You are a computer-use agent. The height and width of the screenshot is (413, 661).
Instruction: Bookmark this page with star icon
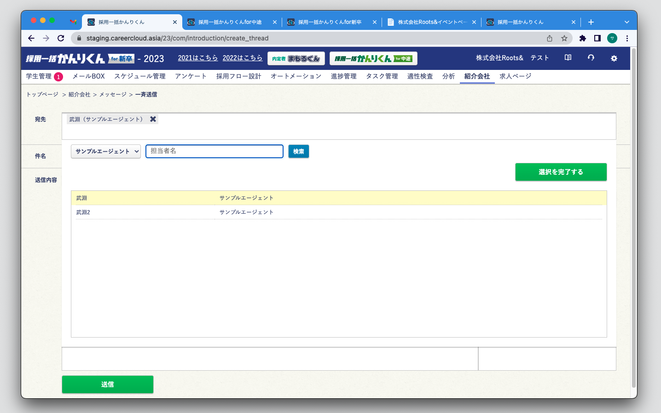coord(564,38)
